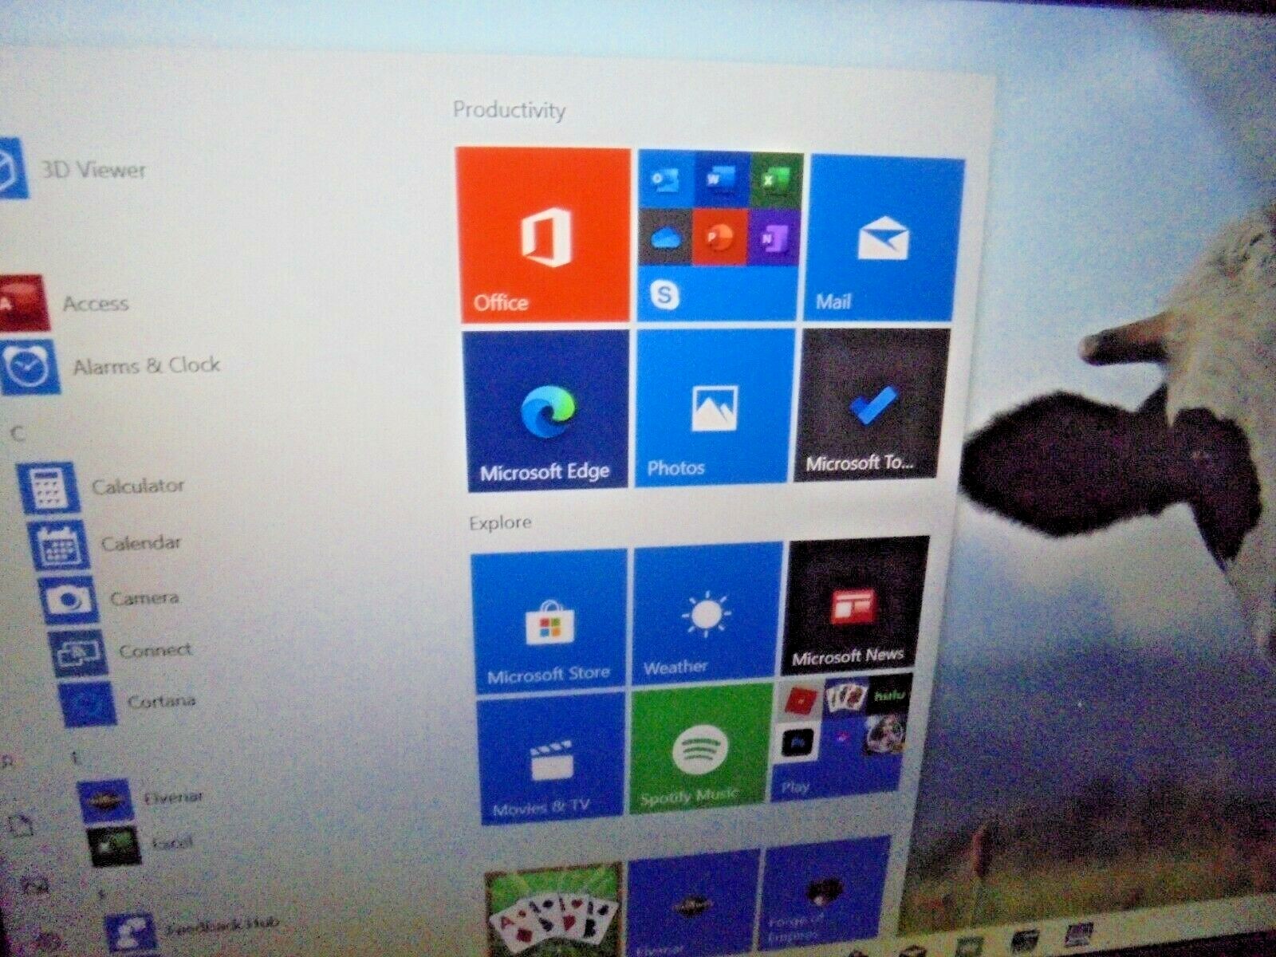Open Alarms & Clock from the app list

click(110, 366)
